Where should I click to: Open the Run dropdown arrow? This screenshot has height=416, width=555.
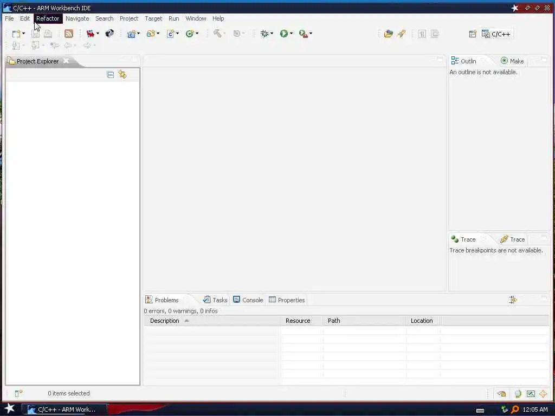coord(291,34)
